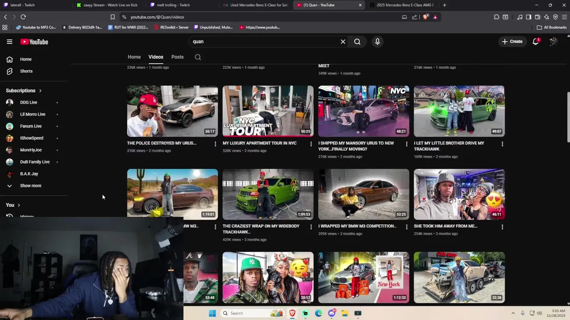Switch to the channel Posts tab
Screen dimensions: 570x320
click(x=177, y=57)
